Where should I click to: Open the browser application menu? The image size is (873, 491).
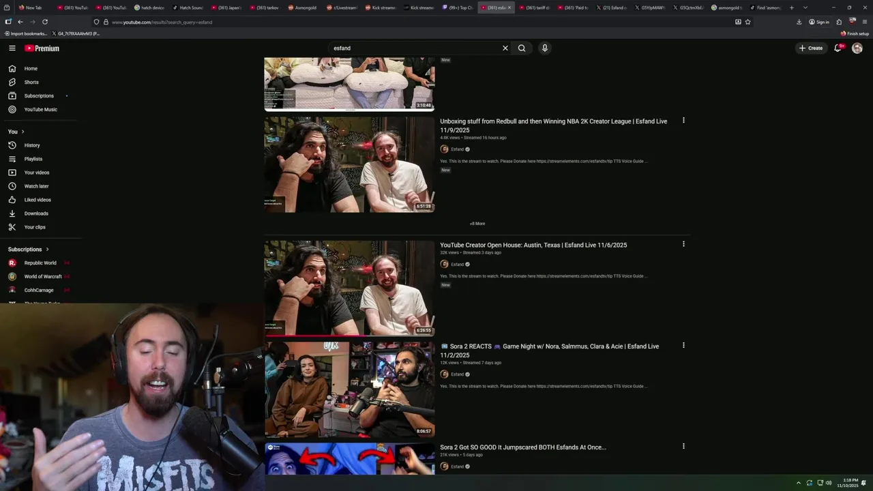click(864, 22)
